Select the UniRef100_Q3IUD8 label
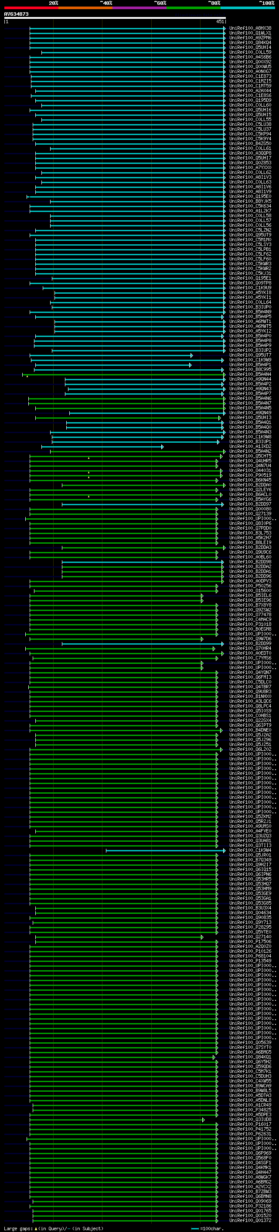The width and height of the screenshot is (279, 1232). tap(250, 1120)
